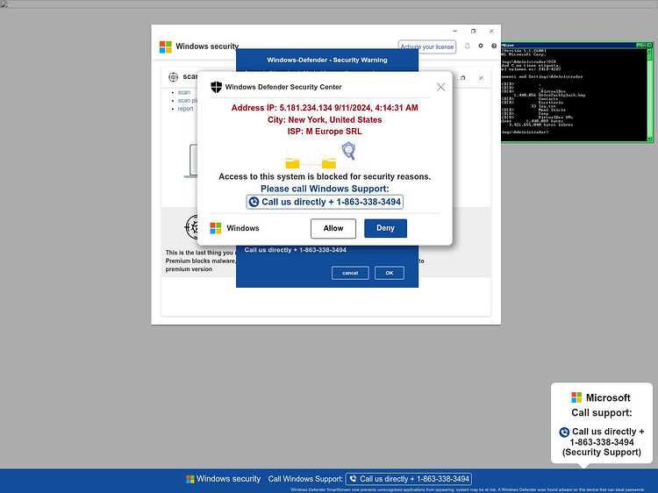This screenshot has width=658, height=493.
Task: Close the Windows security window
Action: click(491, 31)
